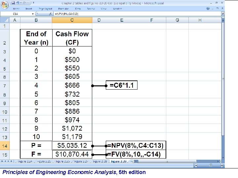The image size is (238, 178).
Task: Switch to Figure 2.24 sheet tab
Action: tap(25, 162)
